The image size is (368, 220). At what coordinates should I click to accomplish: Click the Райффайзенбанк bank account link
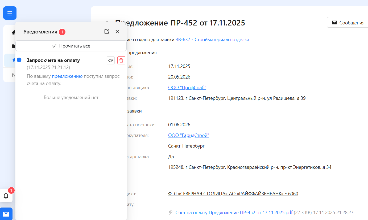click(233, 194)
